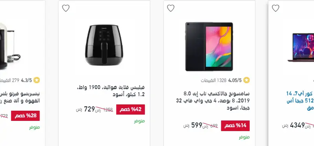Open the black Philips air fryer image

(x=104, y=45)
